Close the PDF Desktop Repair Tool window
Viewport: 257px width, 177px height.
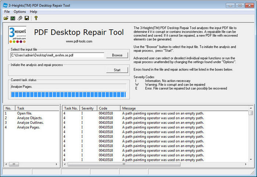click(249, 6)
